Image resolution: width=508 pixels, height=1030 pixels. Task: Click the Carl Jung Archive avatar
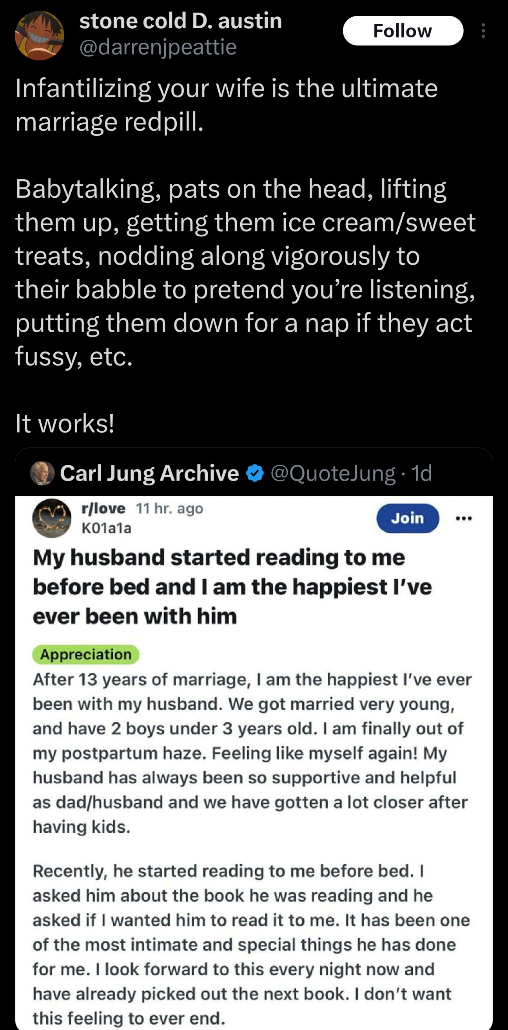42,473
